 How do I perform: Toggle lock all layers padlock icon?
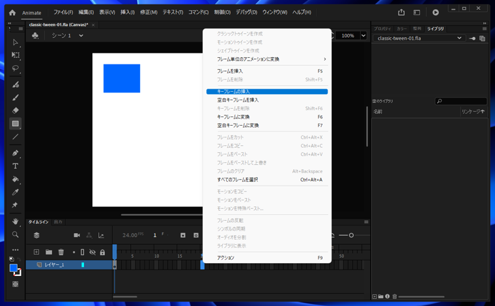click(102, 252)
